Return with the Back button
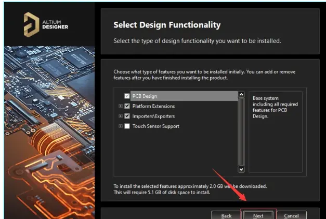Screen dimensions: 326x219 click(x=226, y=215)
